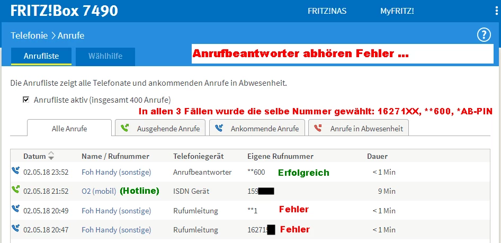Click Rufumleitung in the 20:47 row

pyautogui.click(x=195, y=230)
